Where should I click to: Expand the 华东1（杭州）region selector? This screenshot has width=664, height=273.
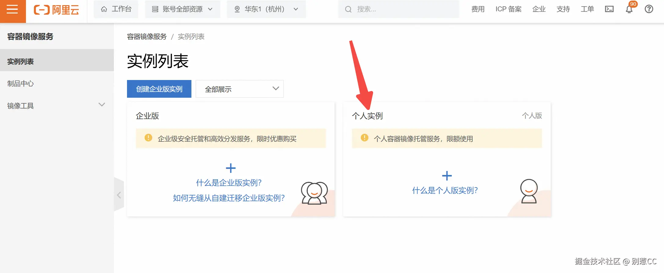266,9
